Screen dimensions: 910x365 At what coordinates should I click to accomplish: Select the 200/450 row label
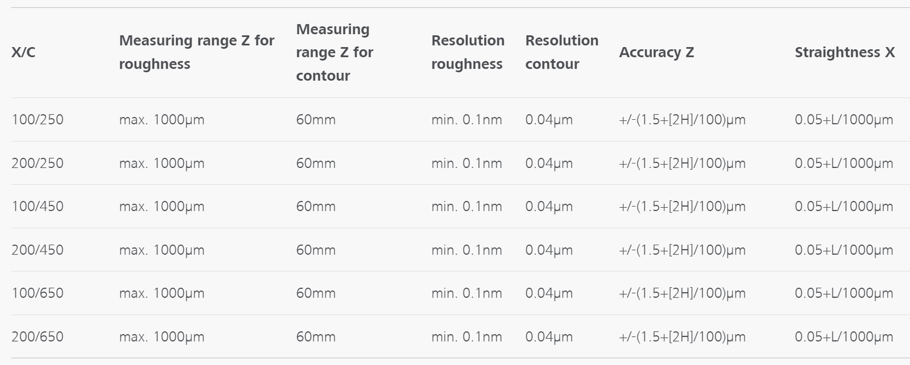point(38,250)
